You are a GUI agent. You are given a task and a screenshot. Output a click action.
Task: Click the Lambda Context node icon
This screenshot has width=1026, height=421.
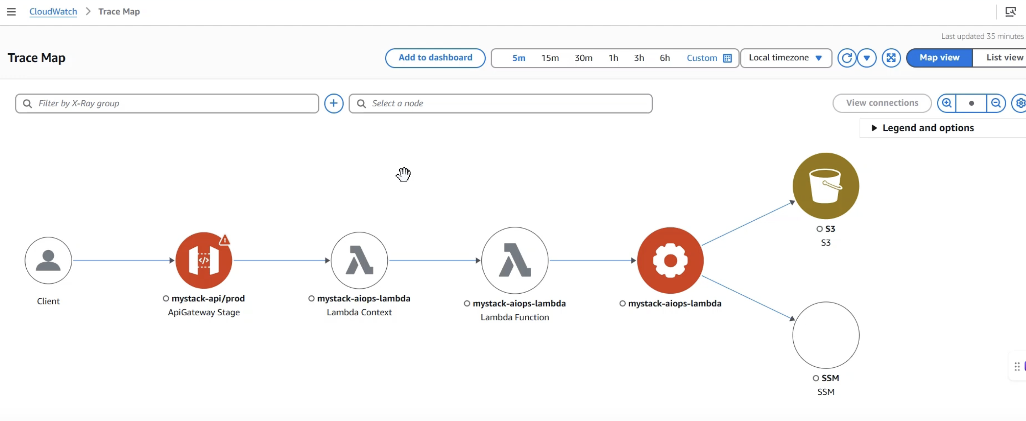[359, 260]
